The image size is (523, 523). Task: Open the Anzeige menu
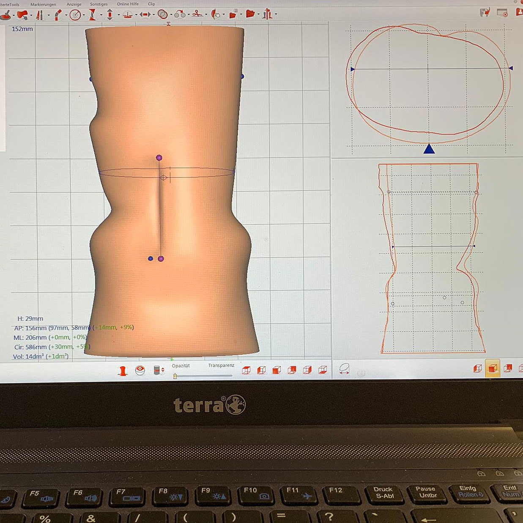coord(74,4)
